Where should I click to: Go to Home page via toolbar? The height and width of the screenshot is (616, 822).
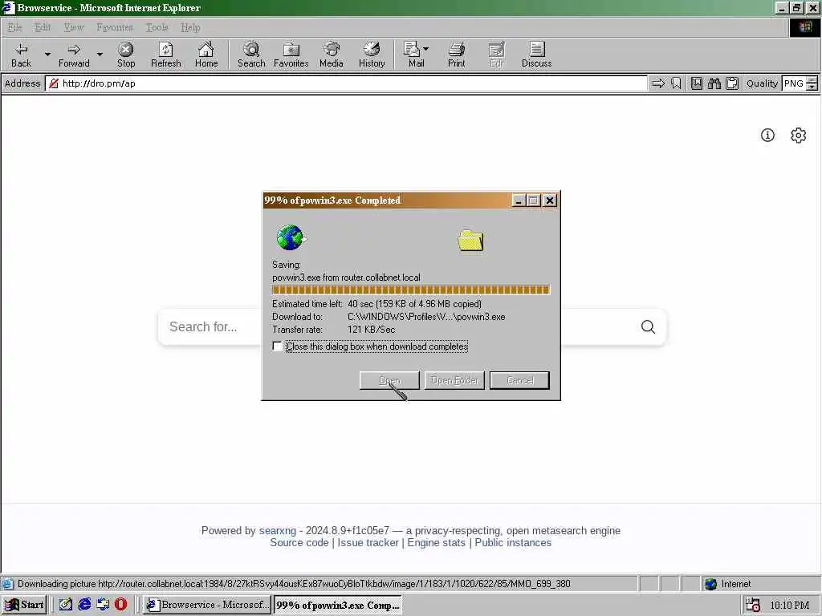pyautogui.click(x=206, y=55)
